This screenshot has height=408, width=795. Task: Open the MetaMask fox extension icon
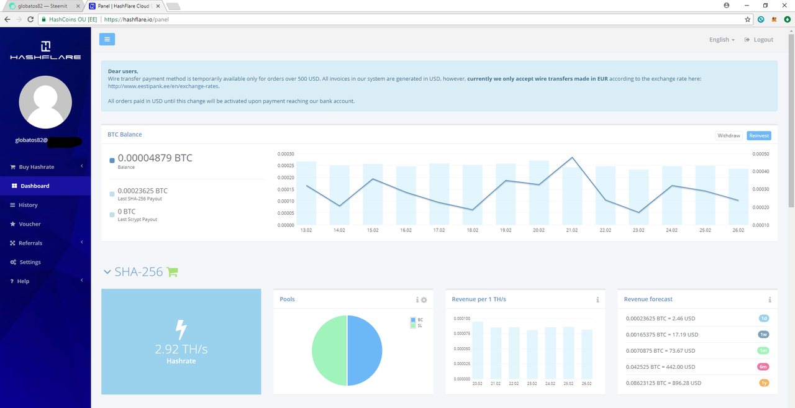point(774,19)
